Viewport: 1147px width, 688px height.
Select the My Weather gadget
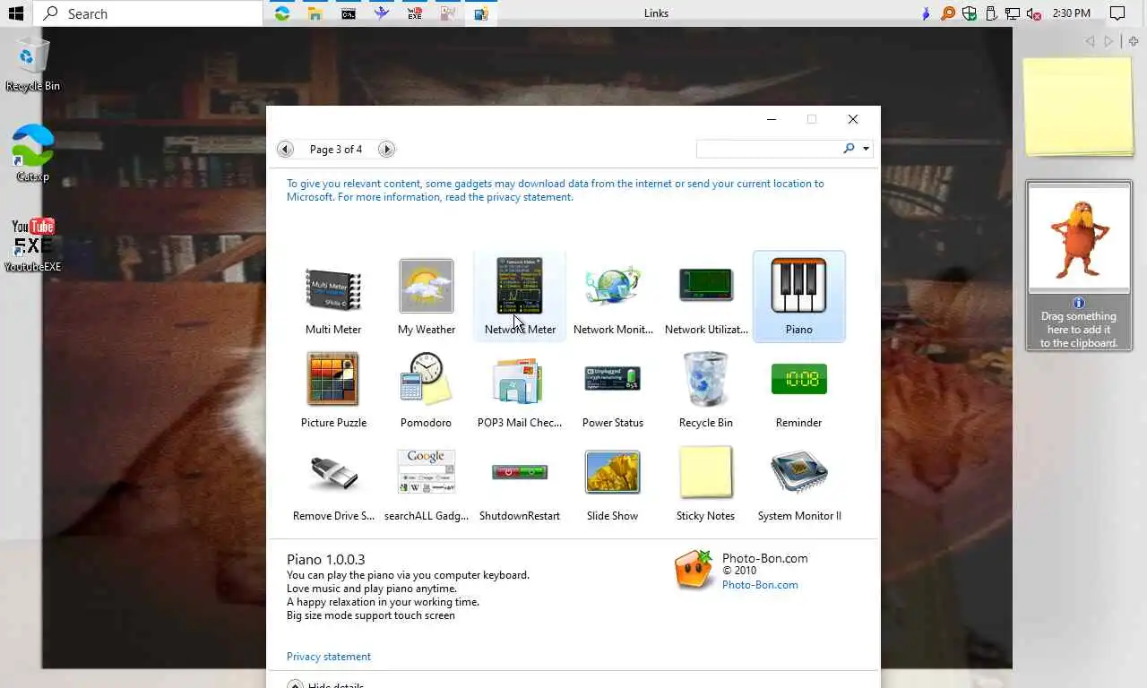coord(427,297)
